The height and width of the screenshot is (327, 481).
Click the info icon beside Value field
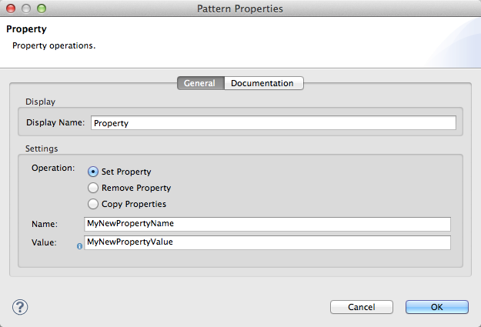79,247
